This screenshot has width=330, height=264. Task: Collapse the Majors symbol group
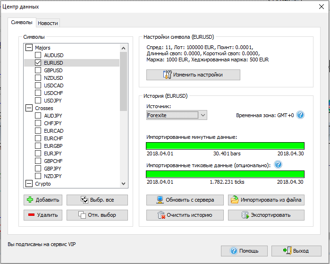[x=29, y=48]
